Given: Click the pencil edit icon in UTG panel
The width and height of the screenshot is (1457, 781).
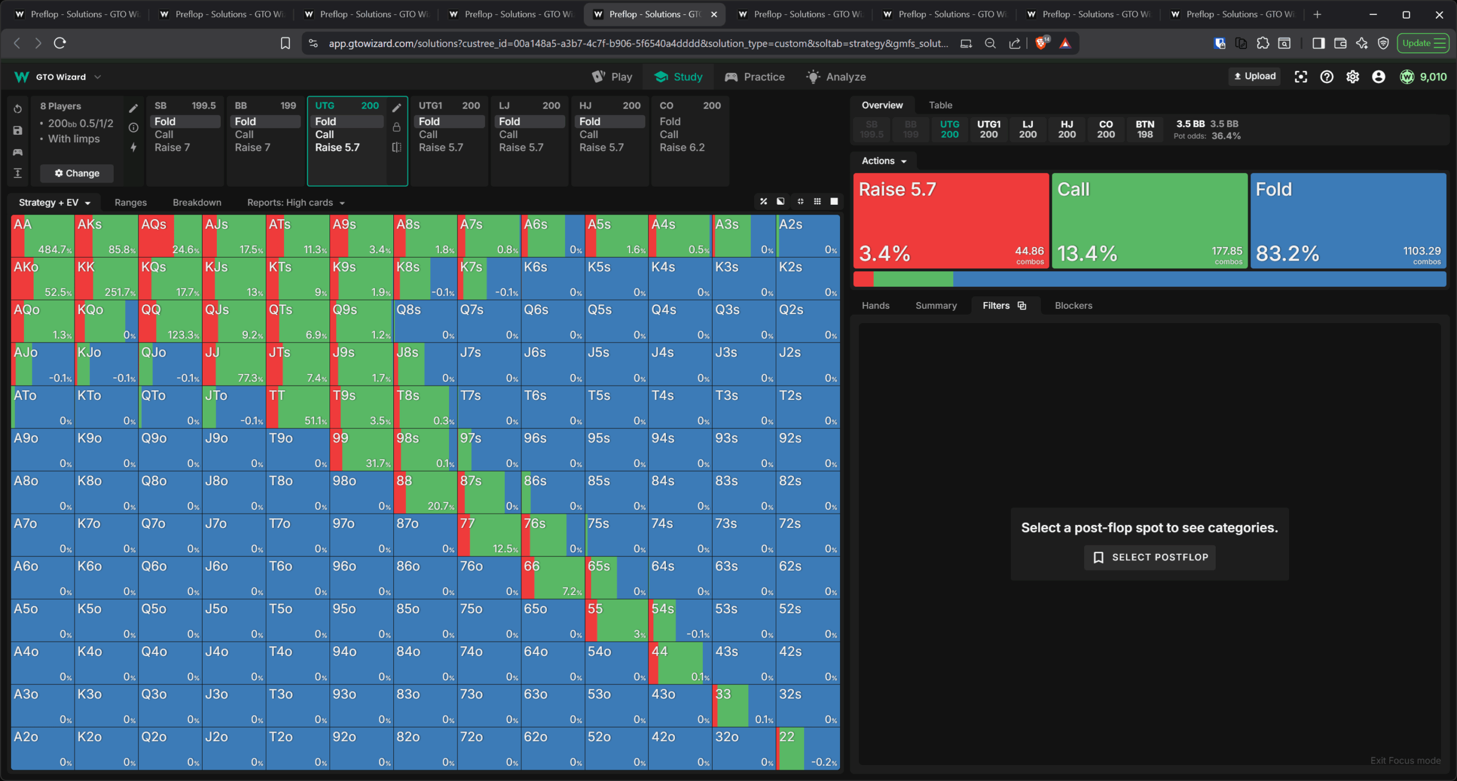Looking at the screenshot, I should point(397,107).
